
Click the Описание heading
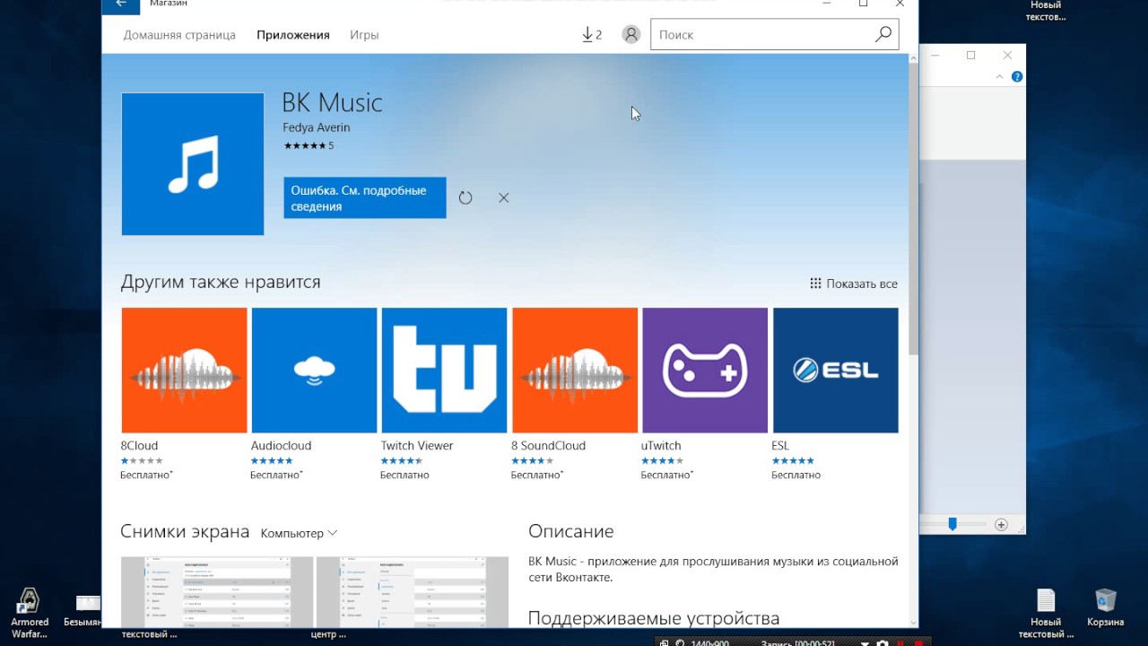(x=571, y=531)
